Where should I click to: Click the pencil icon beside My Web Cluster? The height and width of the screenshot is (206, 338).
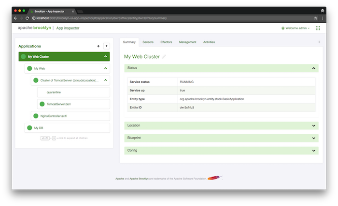coord(164,57)
